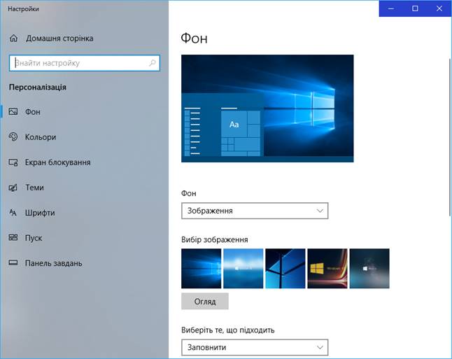Pick the blue glass window wallpaper thumbnail
The image size is (452, 359).
(x=285, y=269)
